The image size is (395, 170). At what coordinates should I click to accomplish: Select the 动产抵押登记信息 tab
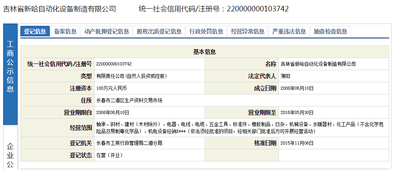[106, 31]
